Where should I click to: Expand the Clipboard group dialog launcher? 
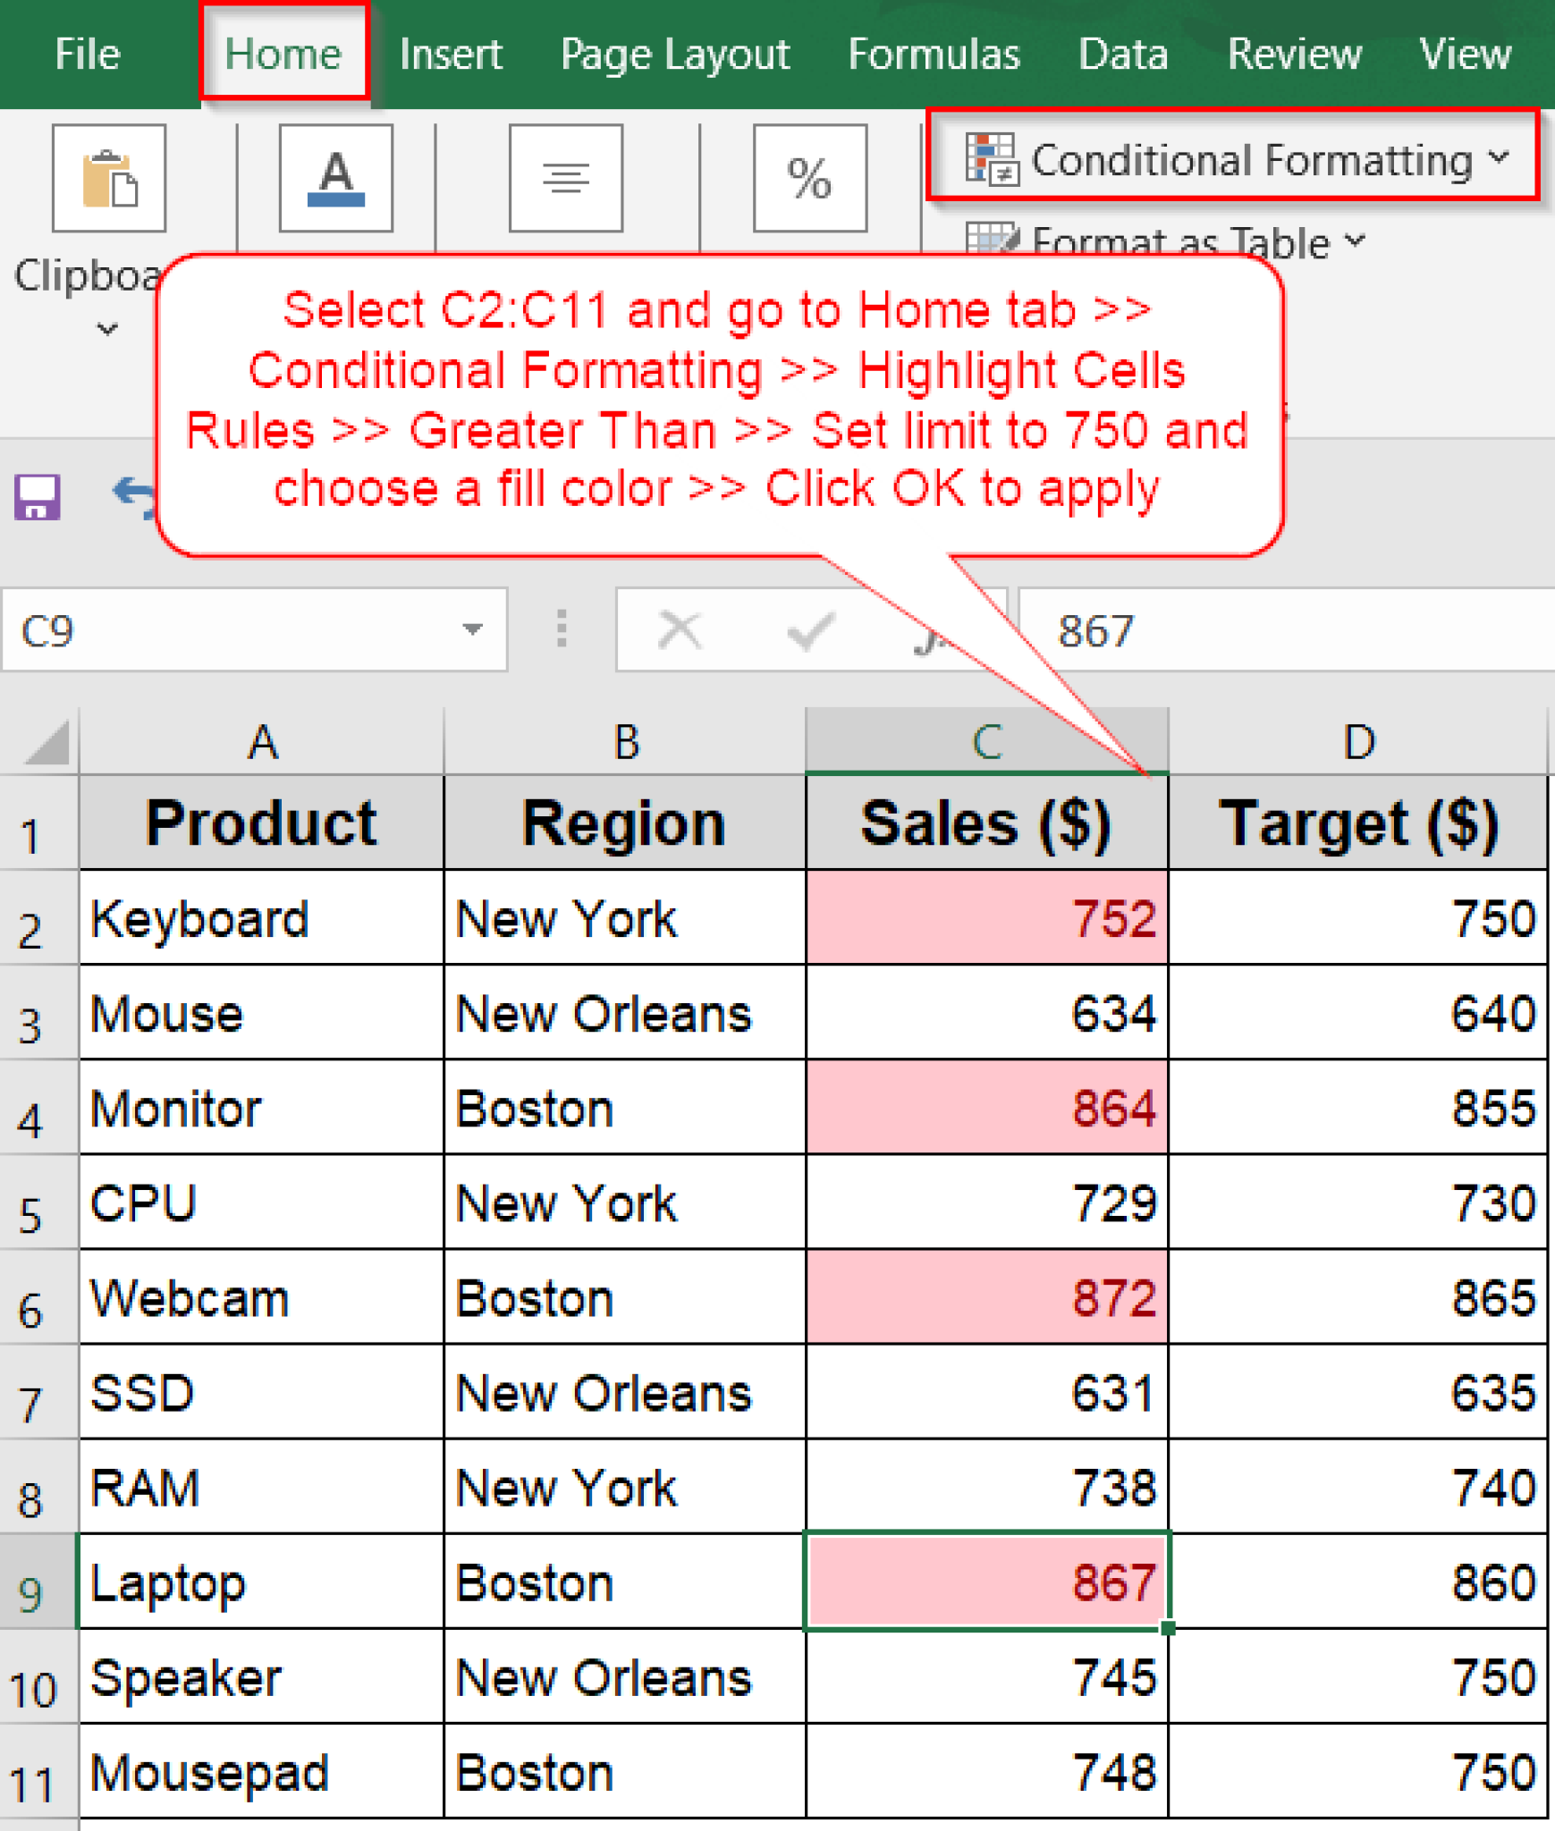[x=105, y=329]
